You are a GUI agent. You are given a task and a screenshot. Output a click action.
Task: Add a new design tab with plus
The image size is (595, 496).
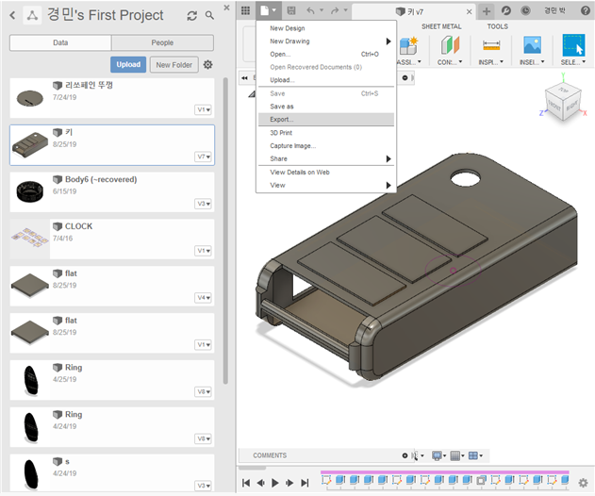pos(487,11)
